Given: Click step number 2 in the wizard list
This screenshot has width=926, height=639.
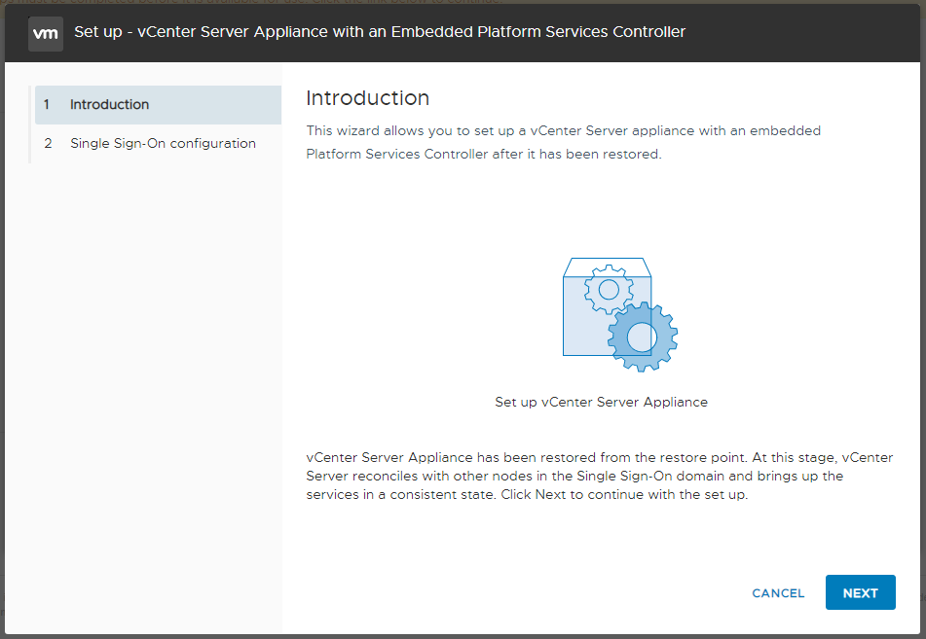Looking at the screenshot, I should [47, 143].
